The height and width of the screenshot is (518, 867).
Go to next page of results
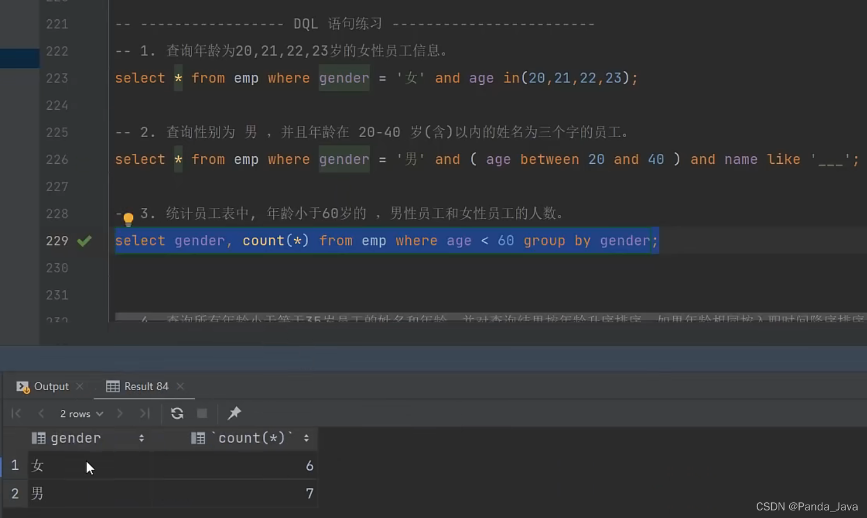pyautogui.click(x=120, y=413)
